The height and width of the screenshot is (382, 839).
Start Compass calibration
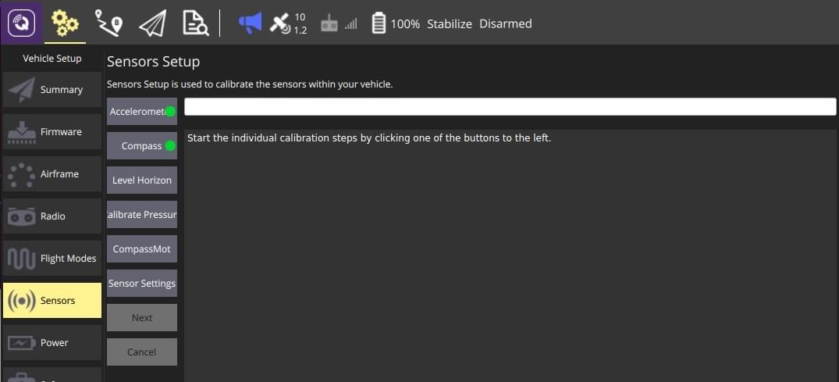(141, 146)
